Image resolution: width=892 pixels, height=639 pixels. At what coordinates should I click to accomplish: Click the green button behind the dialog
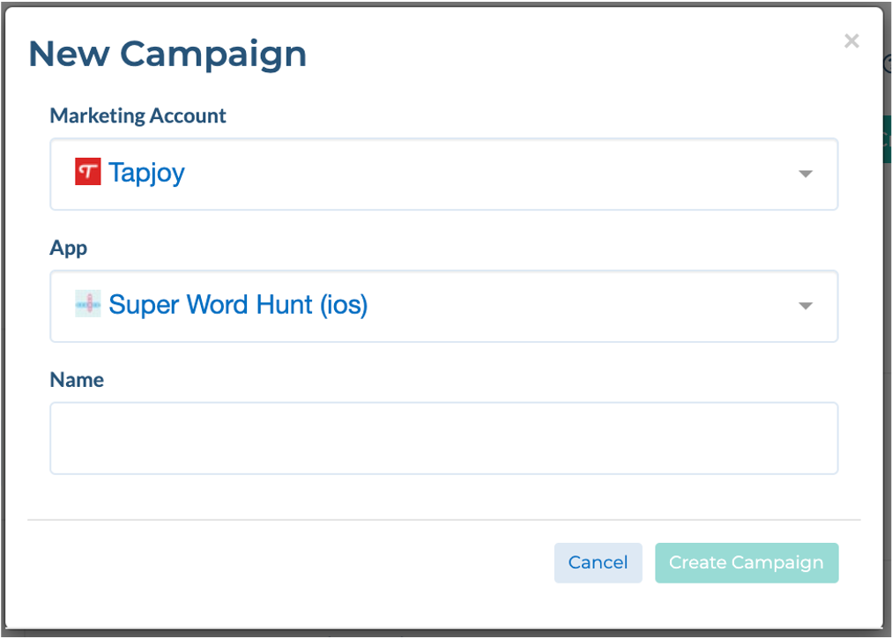point(887,139)
